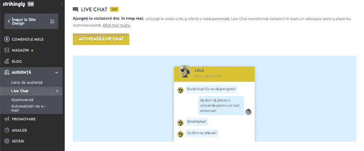This screenshot has height=151, width=364.
Task: Click Lola's avatar in chat preview
Action: click(x=184, y=71)
